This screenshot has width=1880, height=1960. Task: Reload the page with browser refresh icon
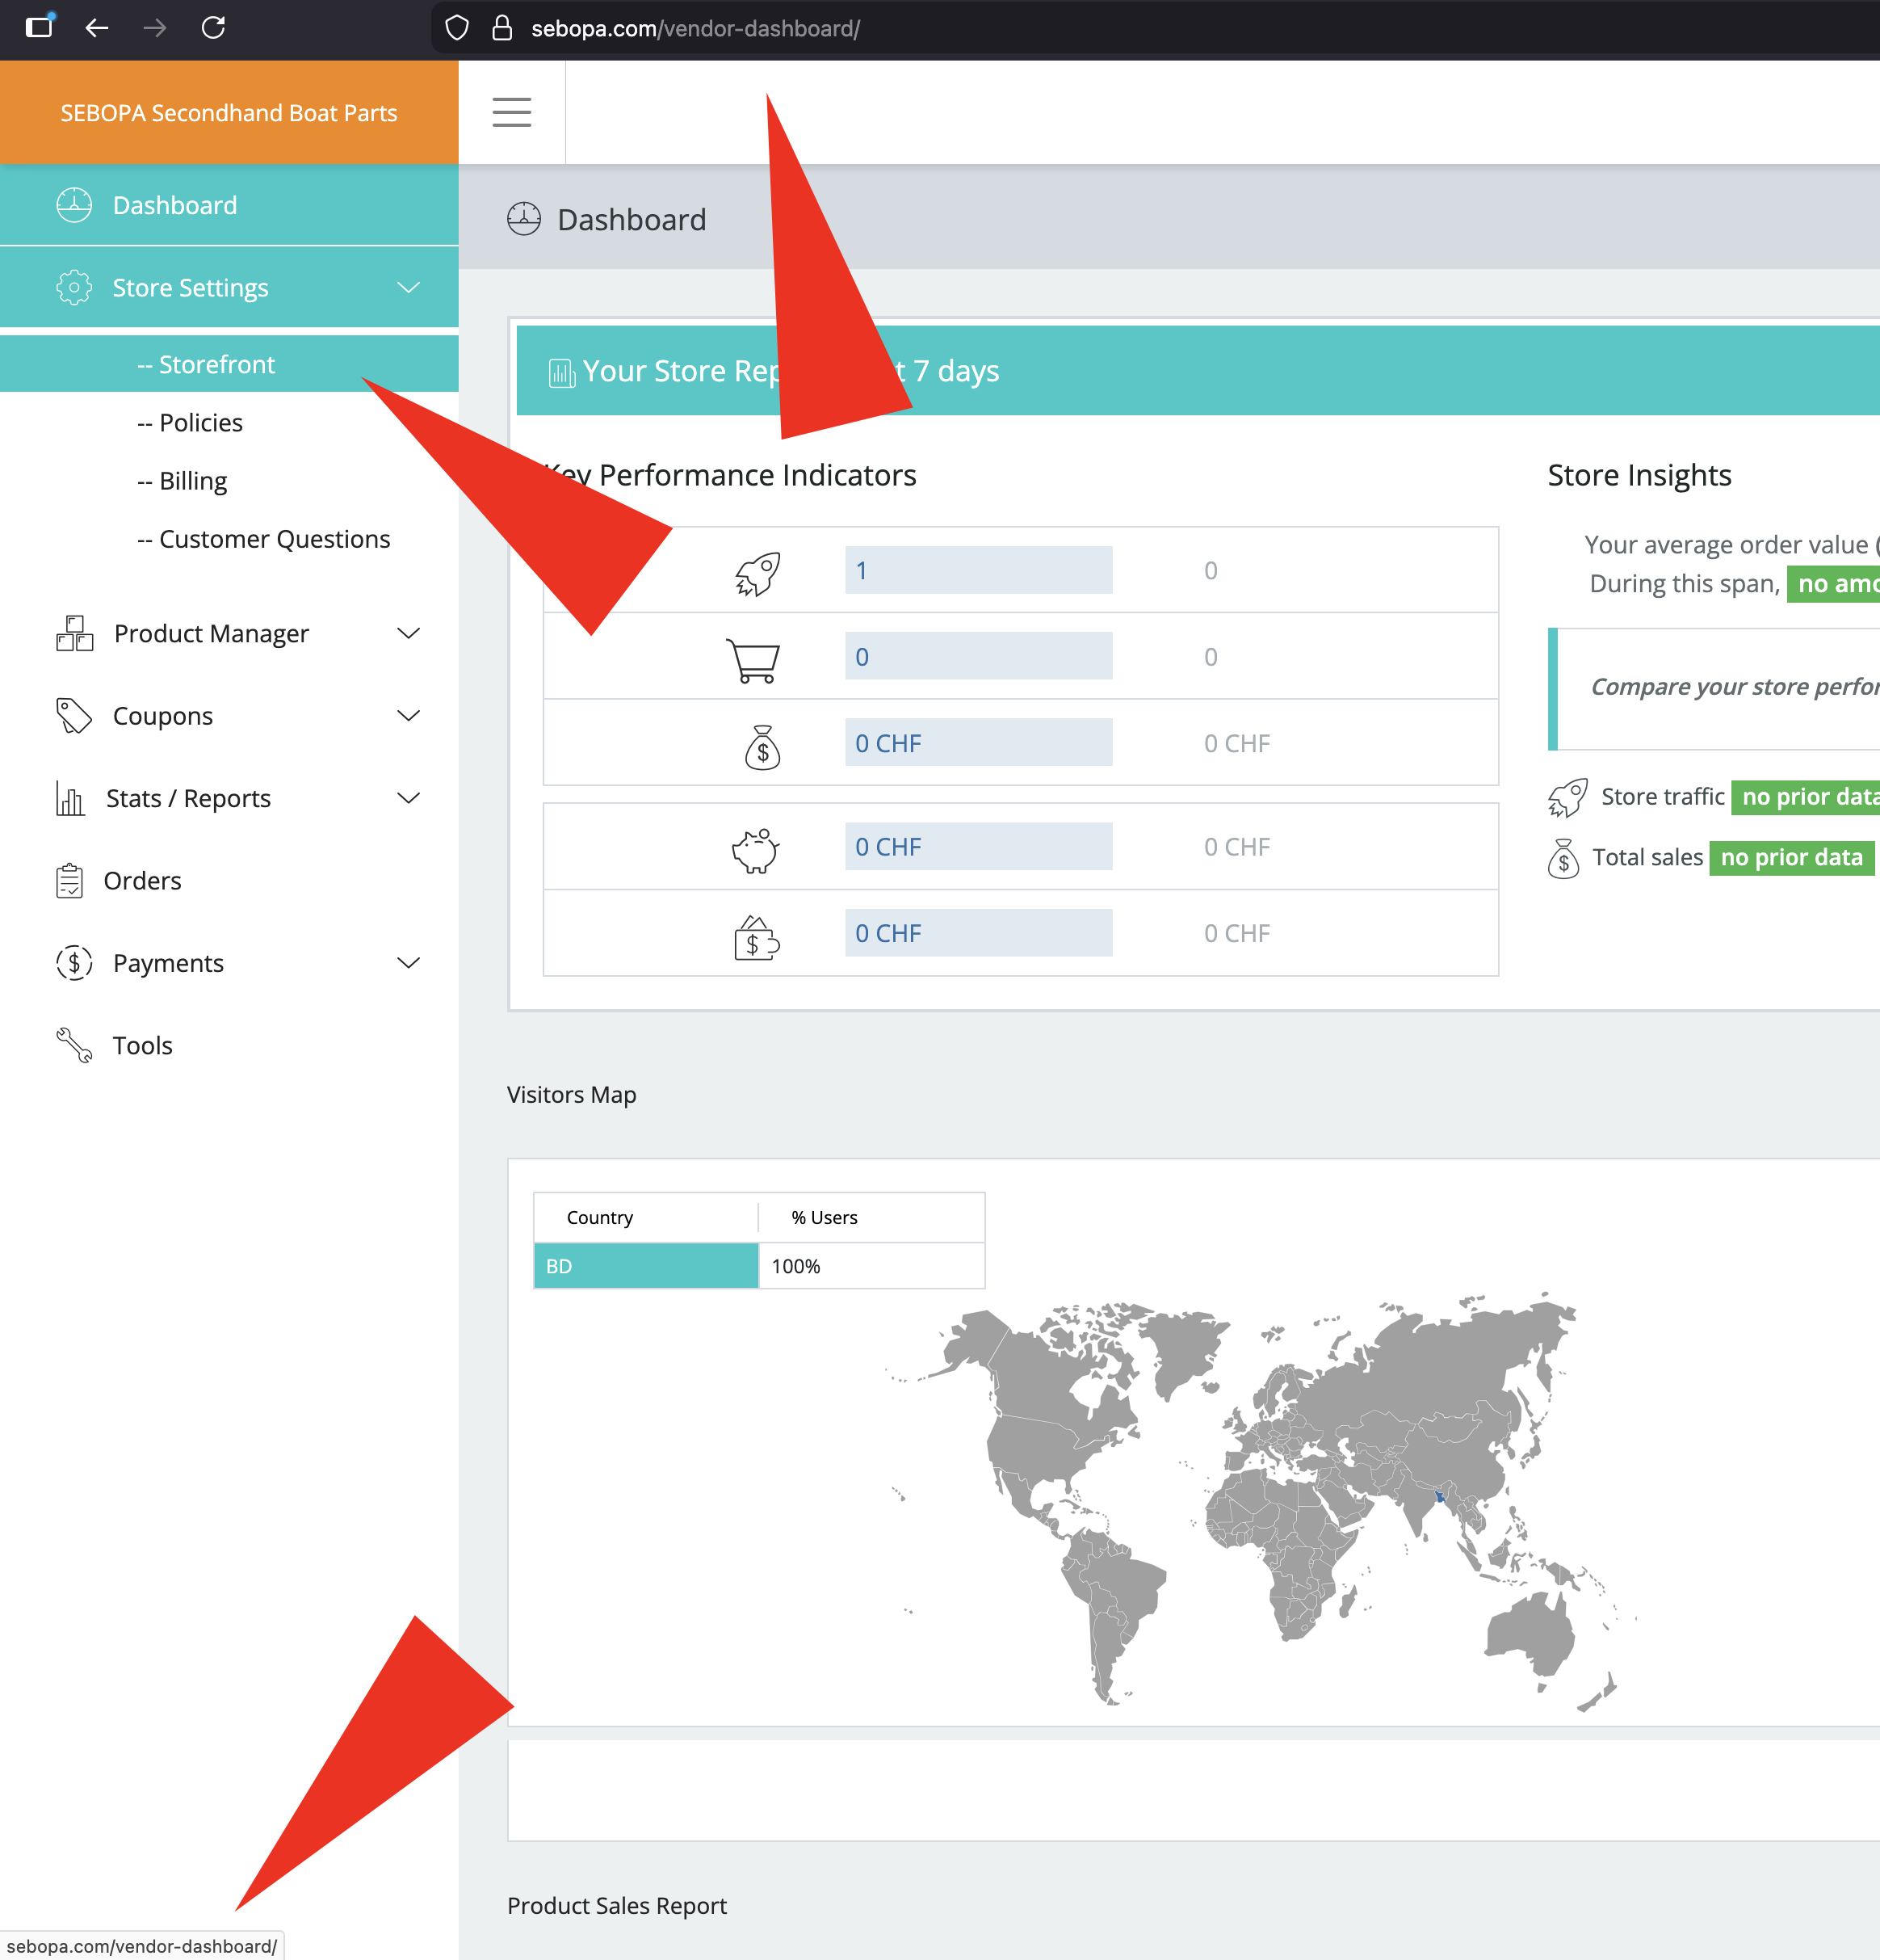[213, 28]
